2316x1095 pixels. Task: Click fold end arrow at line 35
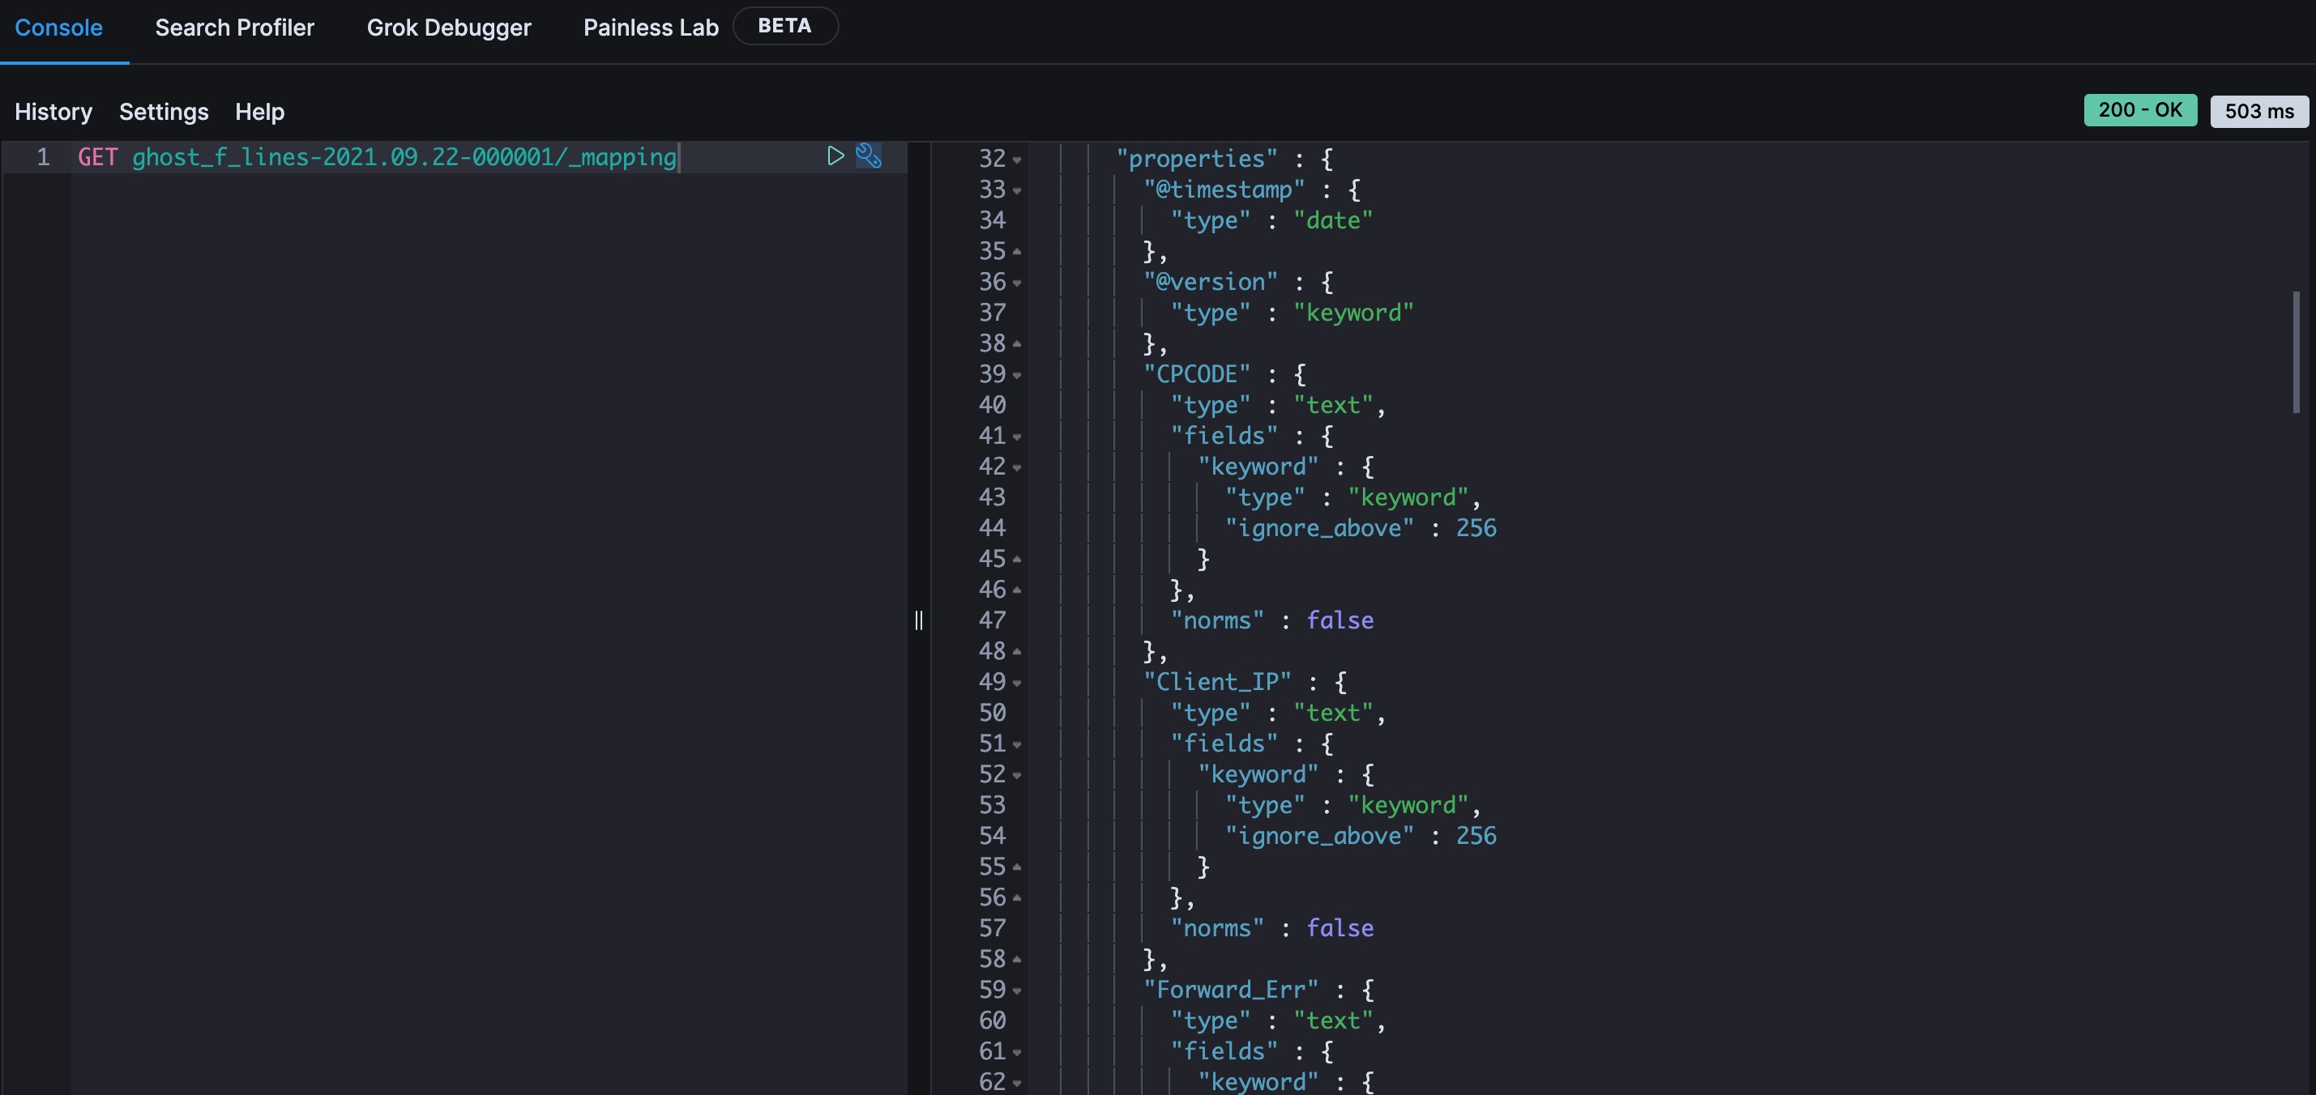tap(1017, 252)
